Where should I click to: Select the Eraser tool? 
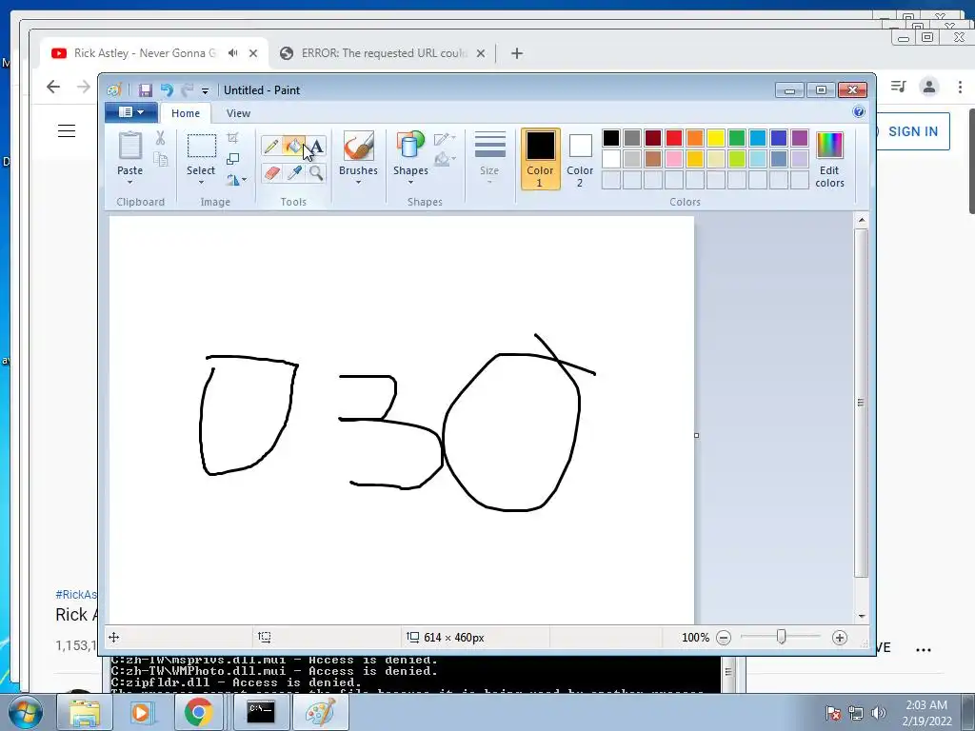pyautogui.click(x=271, y=172)
